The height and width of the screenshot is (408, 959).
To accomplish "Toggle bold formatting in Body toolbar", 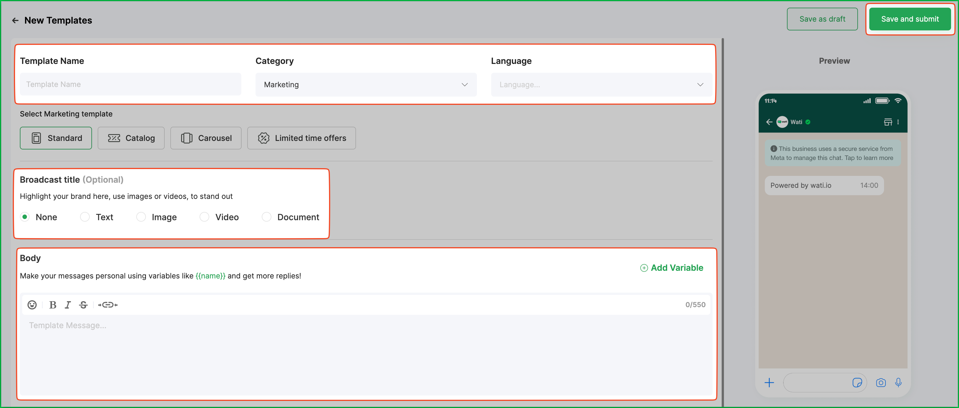I will tap(53, 305).
